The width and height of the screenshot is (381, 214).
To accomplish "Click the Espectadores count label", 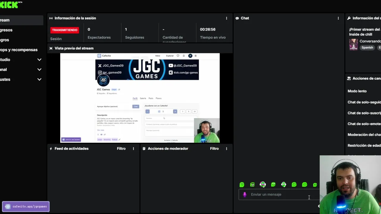I will coord(99,37).
